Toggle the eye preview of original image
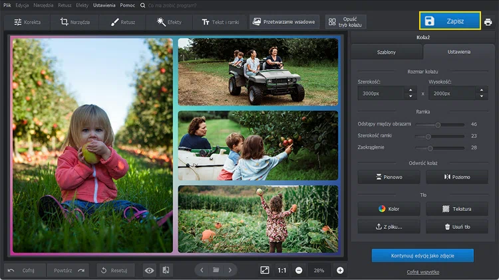This screenshot has width=499, height=280. coord(149,270)
